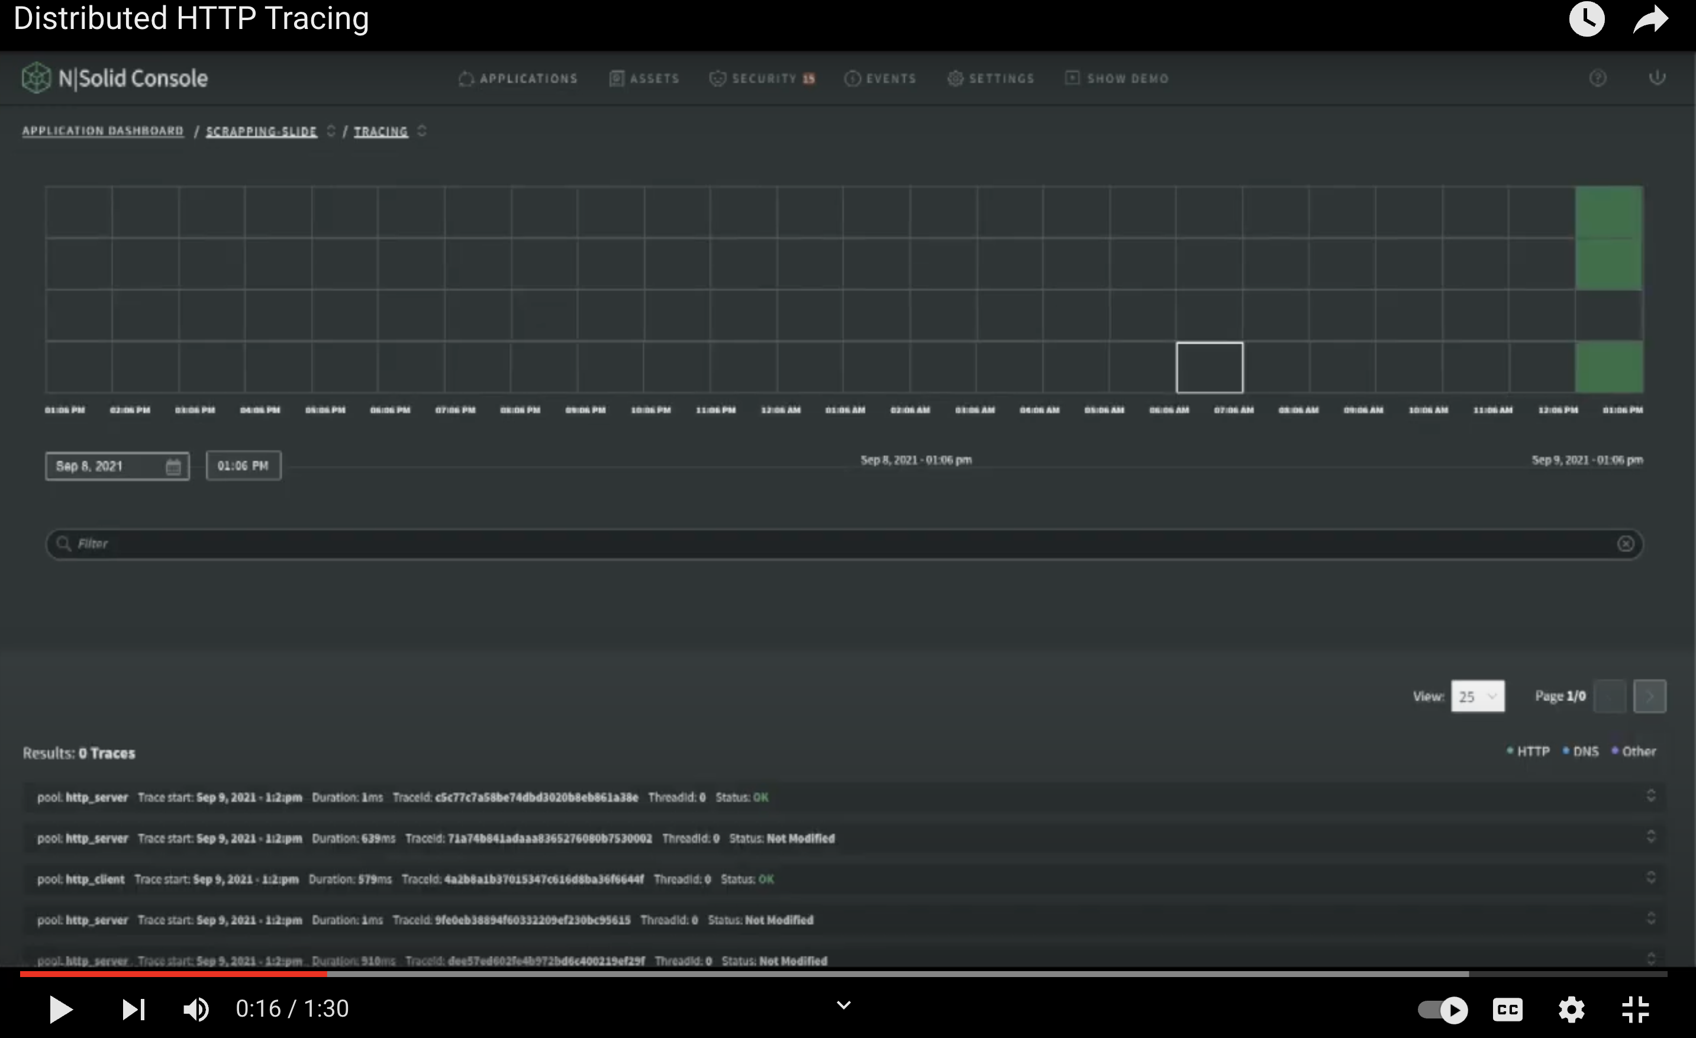Mute the video volume
1696x1038 pixels.
coord(195,1009)
